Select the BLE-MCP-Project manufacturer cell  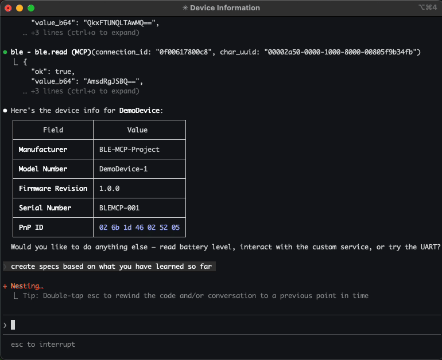[x=129, y=150]
